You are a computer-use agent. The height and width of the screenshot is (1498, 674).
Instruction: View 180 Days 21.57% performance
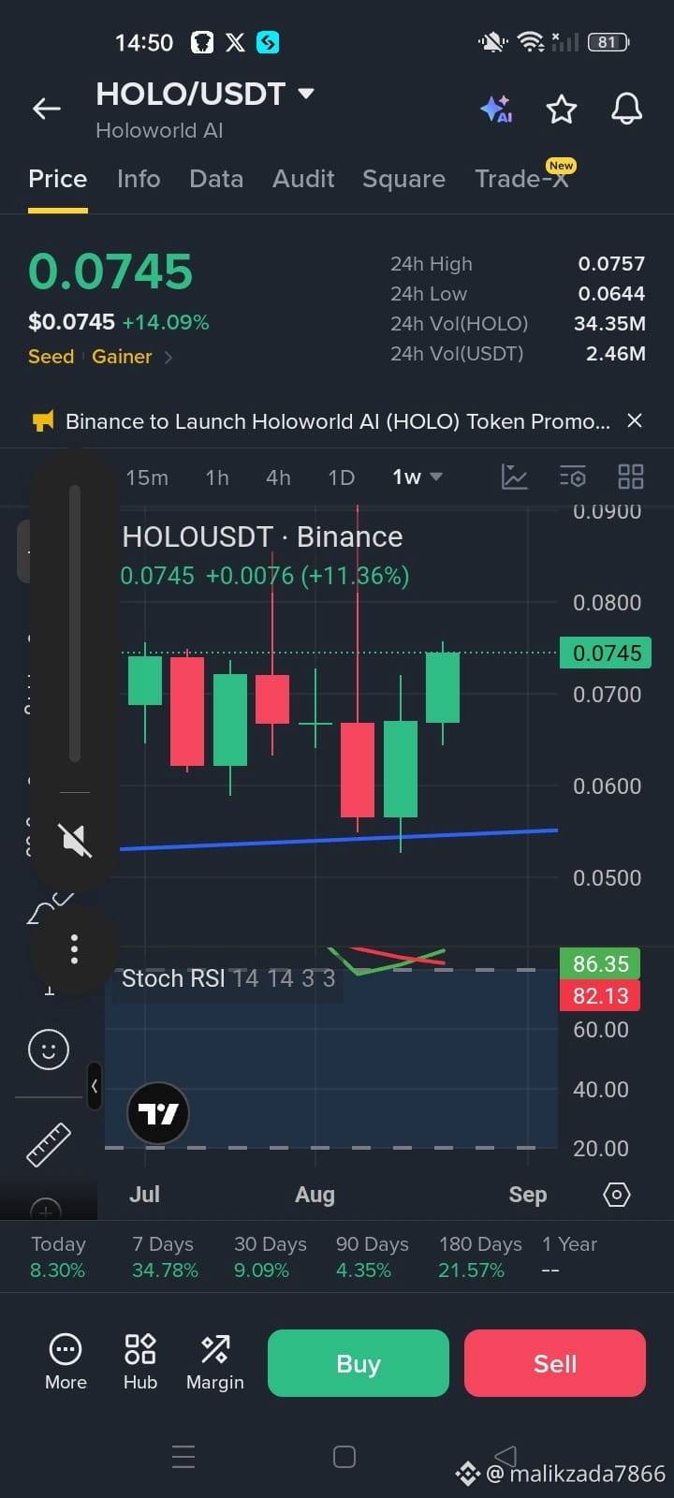tap(480, 1257)
